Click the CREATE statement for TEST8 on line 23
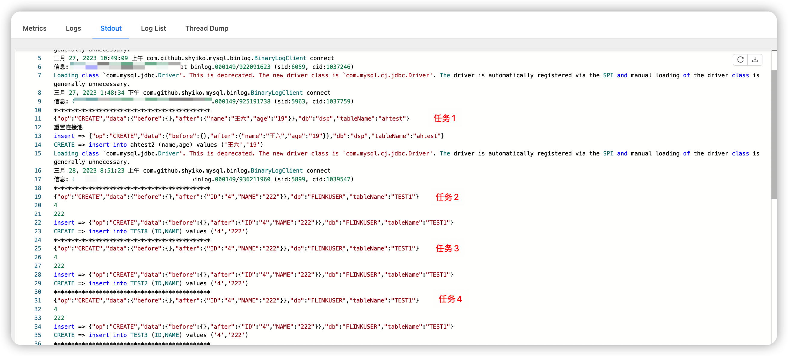The height and width of the screenshot is (356, 788). click(150, 231)
